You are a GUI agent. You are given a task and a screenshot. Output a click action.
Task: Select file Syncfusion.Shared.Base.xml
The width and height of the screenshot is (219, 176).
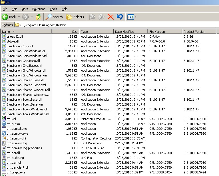pyautogui.click(x=26, y=85)
